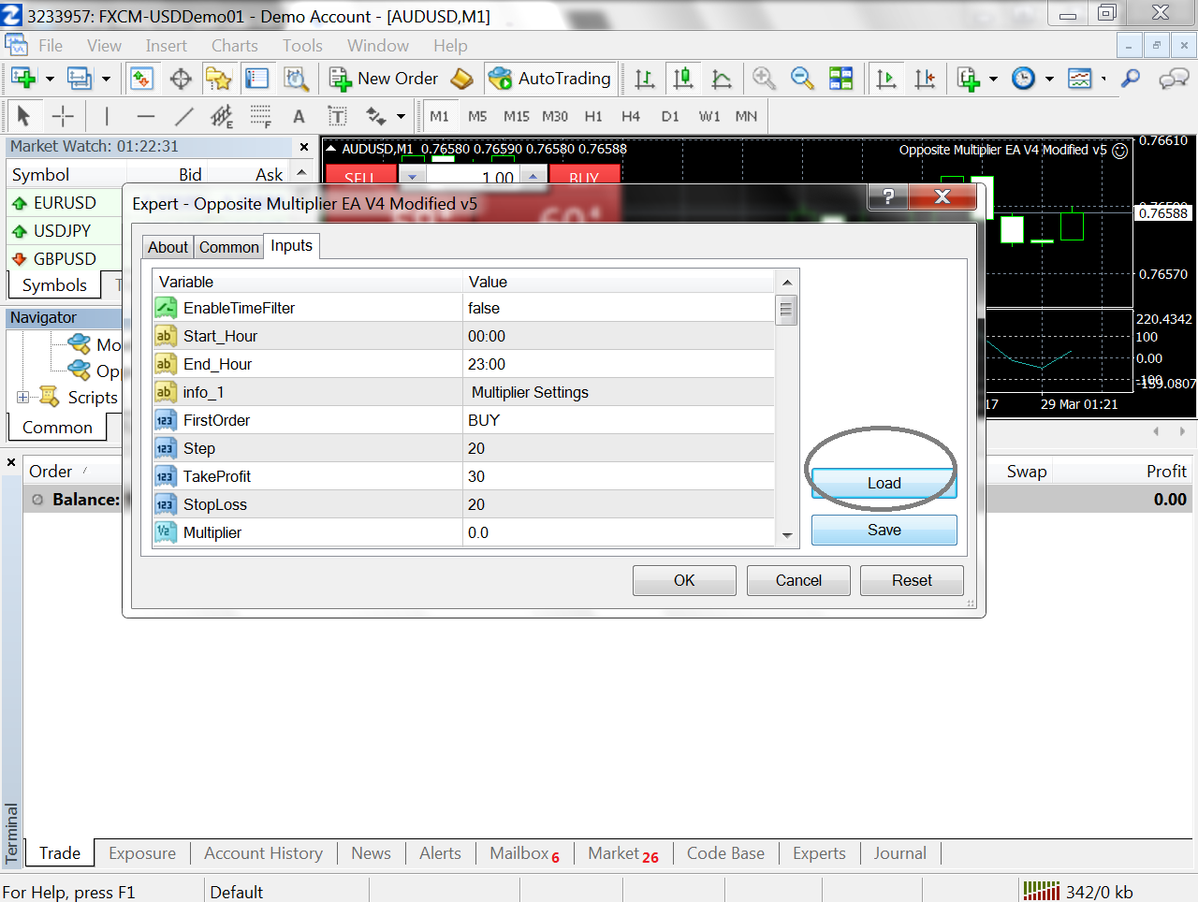Image resolution: width=1198 pixels, height=902 pixels.
Task: Toggle the H1 timeframe button
Action: 593,116
